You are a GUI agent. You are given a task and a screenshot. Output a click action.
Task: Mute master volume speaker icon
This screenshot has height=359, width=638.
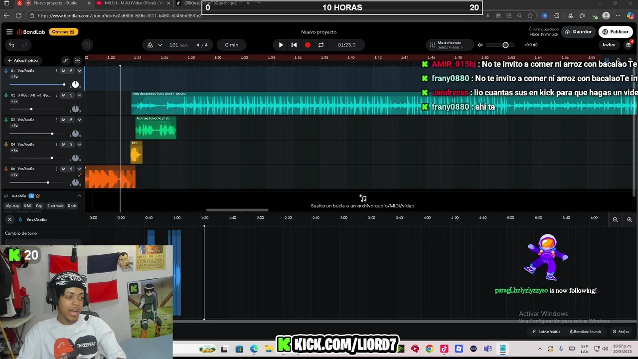click(x=480, y=45)
